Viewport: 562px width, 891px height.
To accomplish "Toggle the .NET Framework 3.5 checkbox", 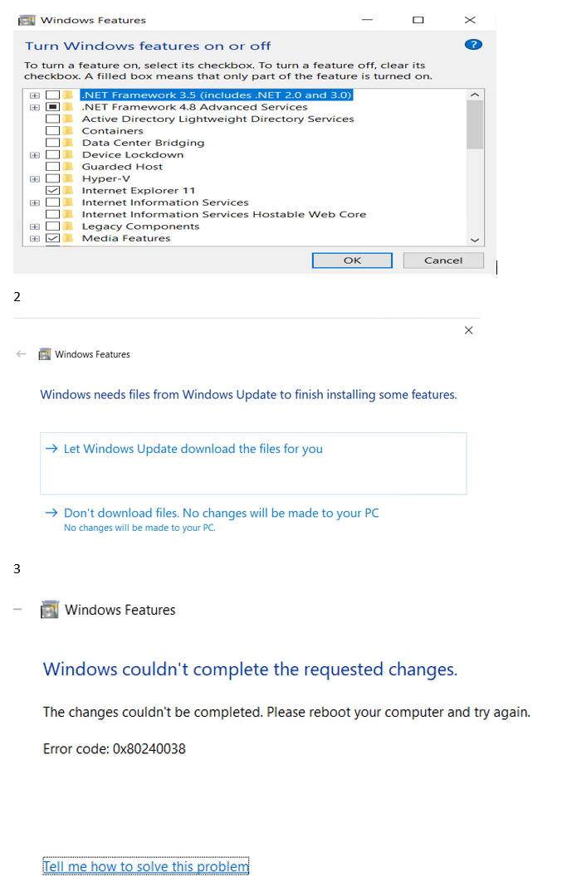I will [53, 95].
